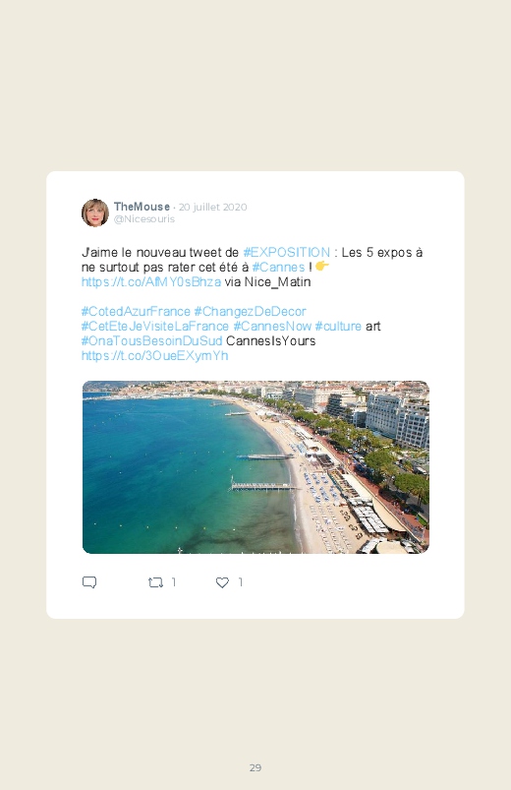Screen dimensions: 511x790
Task: Click the heart like icon
Action: click(x=222, y=582)
